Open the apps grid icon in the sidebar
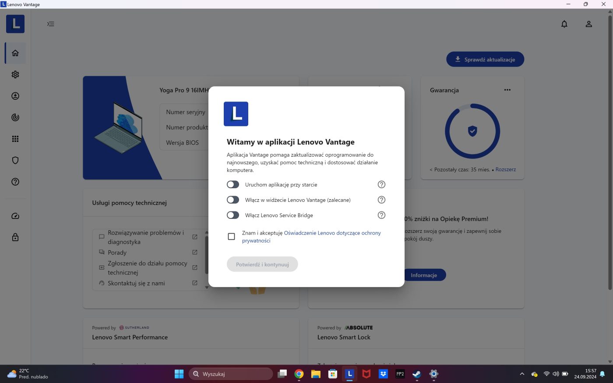The width and height of the screenshot is (613, 383). point(15,139)
